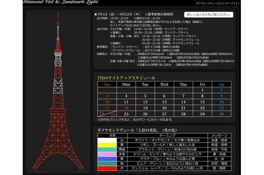Click the Mon column header
The height and width of the screenshot is (175, 264).
click(126, 84)
